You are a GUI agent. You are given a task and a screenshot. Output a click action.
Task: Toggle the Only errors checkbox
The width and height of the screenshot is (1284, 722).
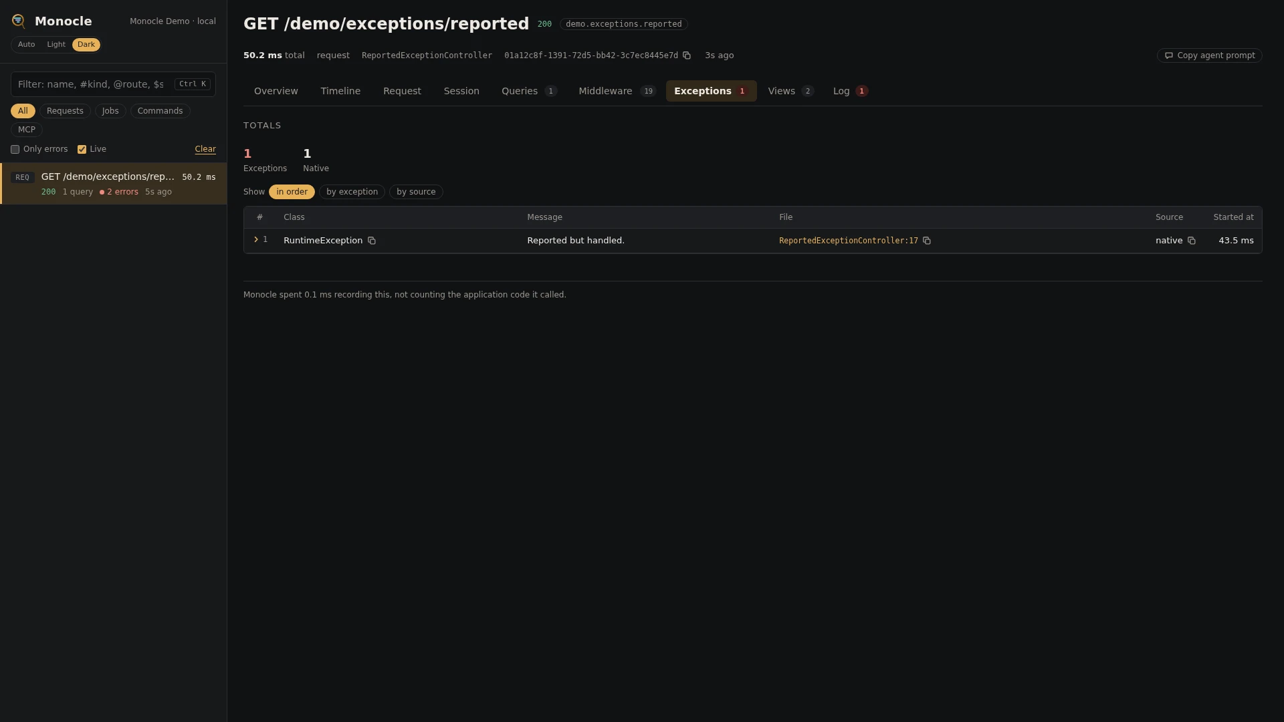pyautogui.click(x=15, y=150)
